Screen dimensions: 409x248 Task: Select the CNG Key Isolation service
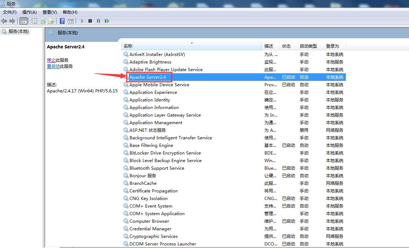click(x=234, y=198)
